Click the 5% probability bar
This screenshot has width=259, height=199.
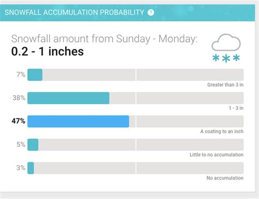(x=33, y=144)
